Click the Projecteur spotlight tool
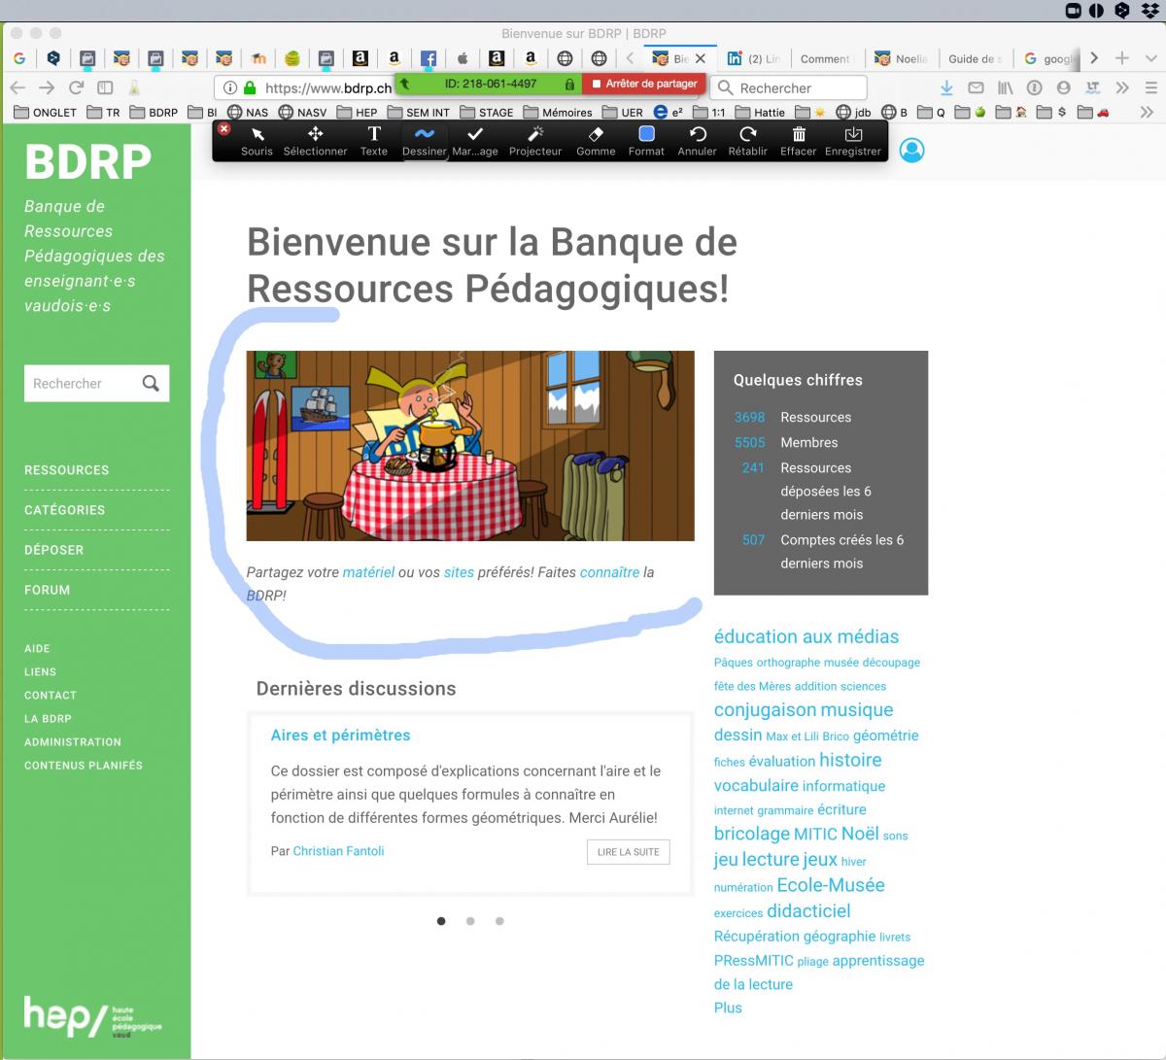Screen dimensions: 1166x1060 click(535, 140)
